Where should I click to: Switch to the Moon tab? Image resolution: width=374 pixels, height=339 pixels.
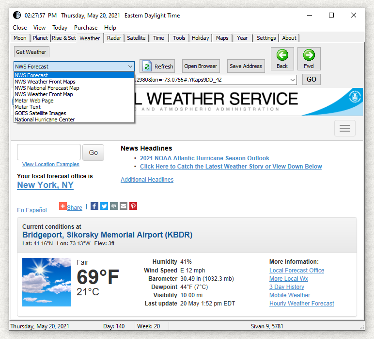[20, 38]
